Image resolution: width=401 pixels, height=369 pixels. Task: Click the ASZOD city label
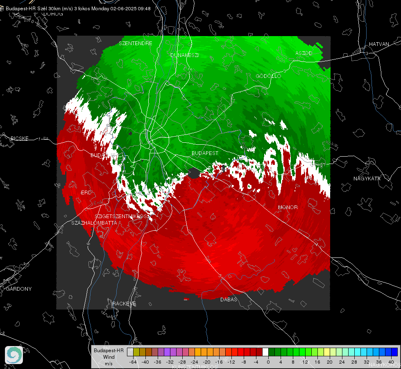[304, 53]
